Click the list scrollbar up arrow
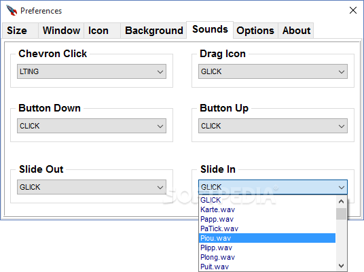Viewport: 364px width, 272px height. pos(341,201)
